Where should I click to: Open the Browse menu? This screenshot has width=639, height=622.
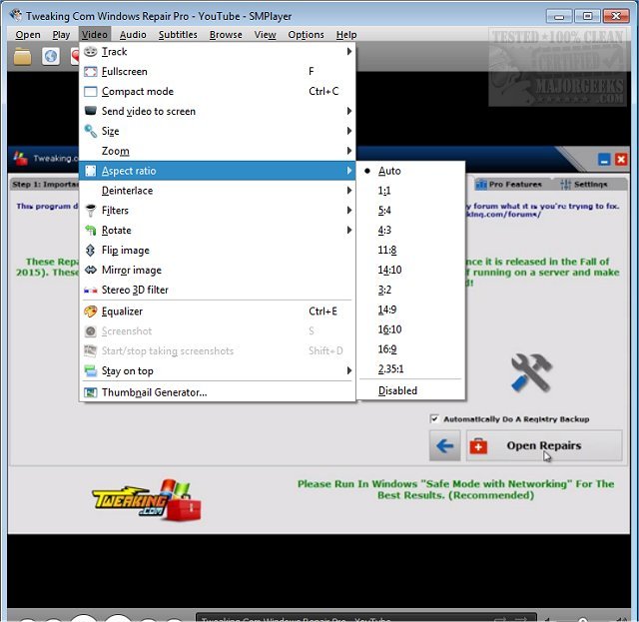226,35
